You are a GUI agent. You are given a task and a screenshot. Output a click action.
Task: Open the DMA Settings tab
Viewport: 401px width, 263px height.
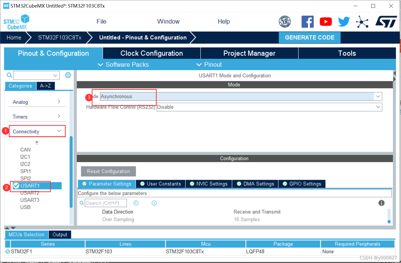pos(255,184)
